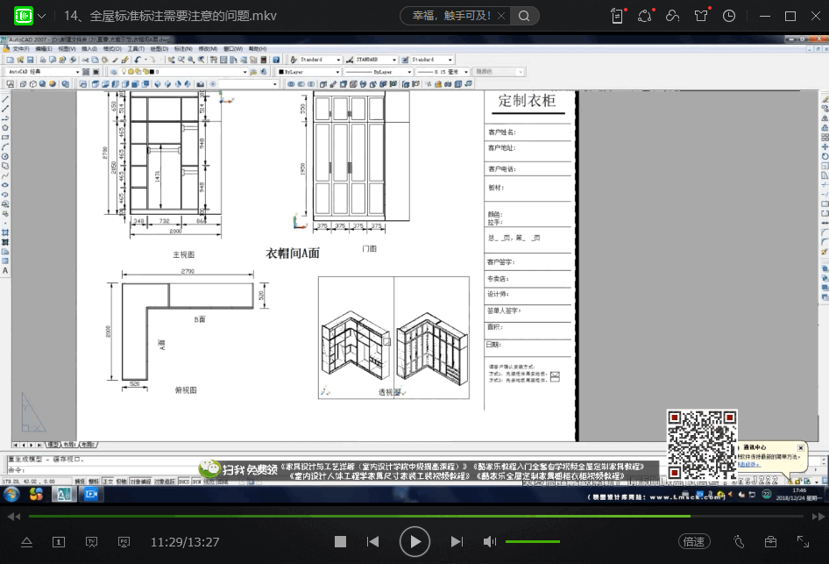Expand the ByLayer linetype dropdown
Viewport: 829px width, 564px height.
409,71
